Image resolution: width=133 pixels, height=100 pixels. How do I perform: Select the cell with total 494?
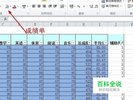(x=84, y=69)
